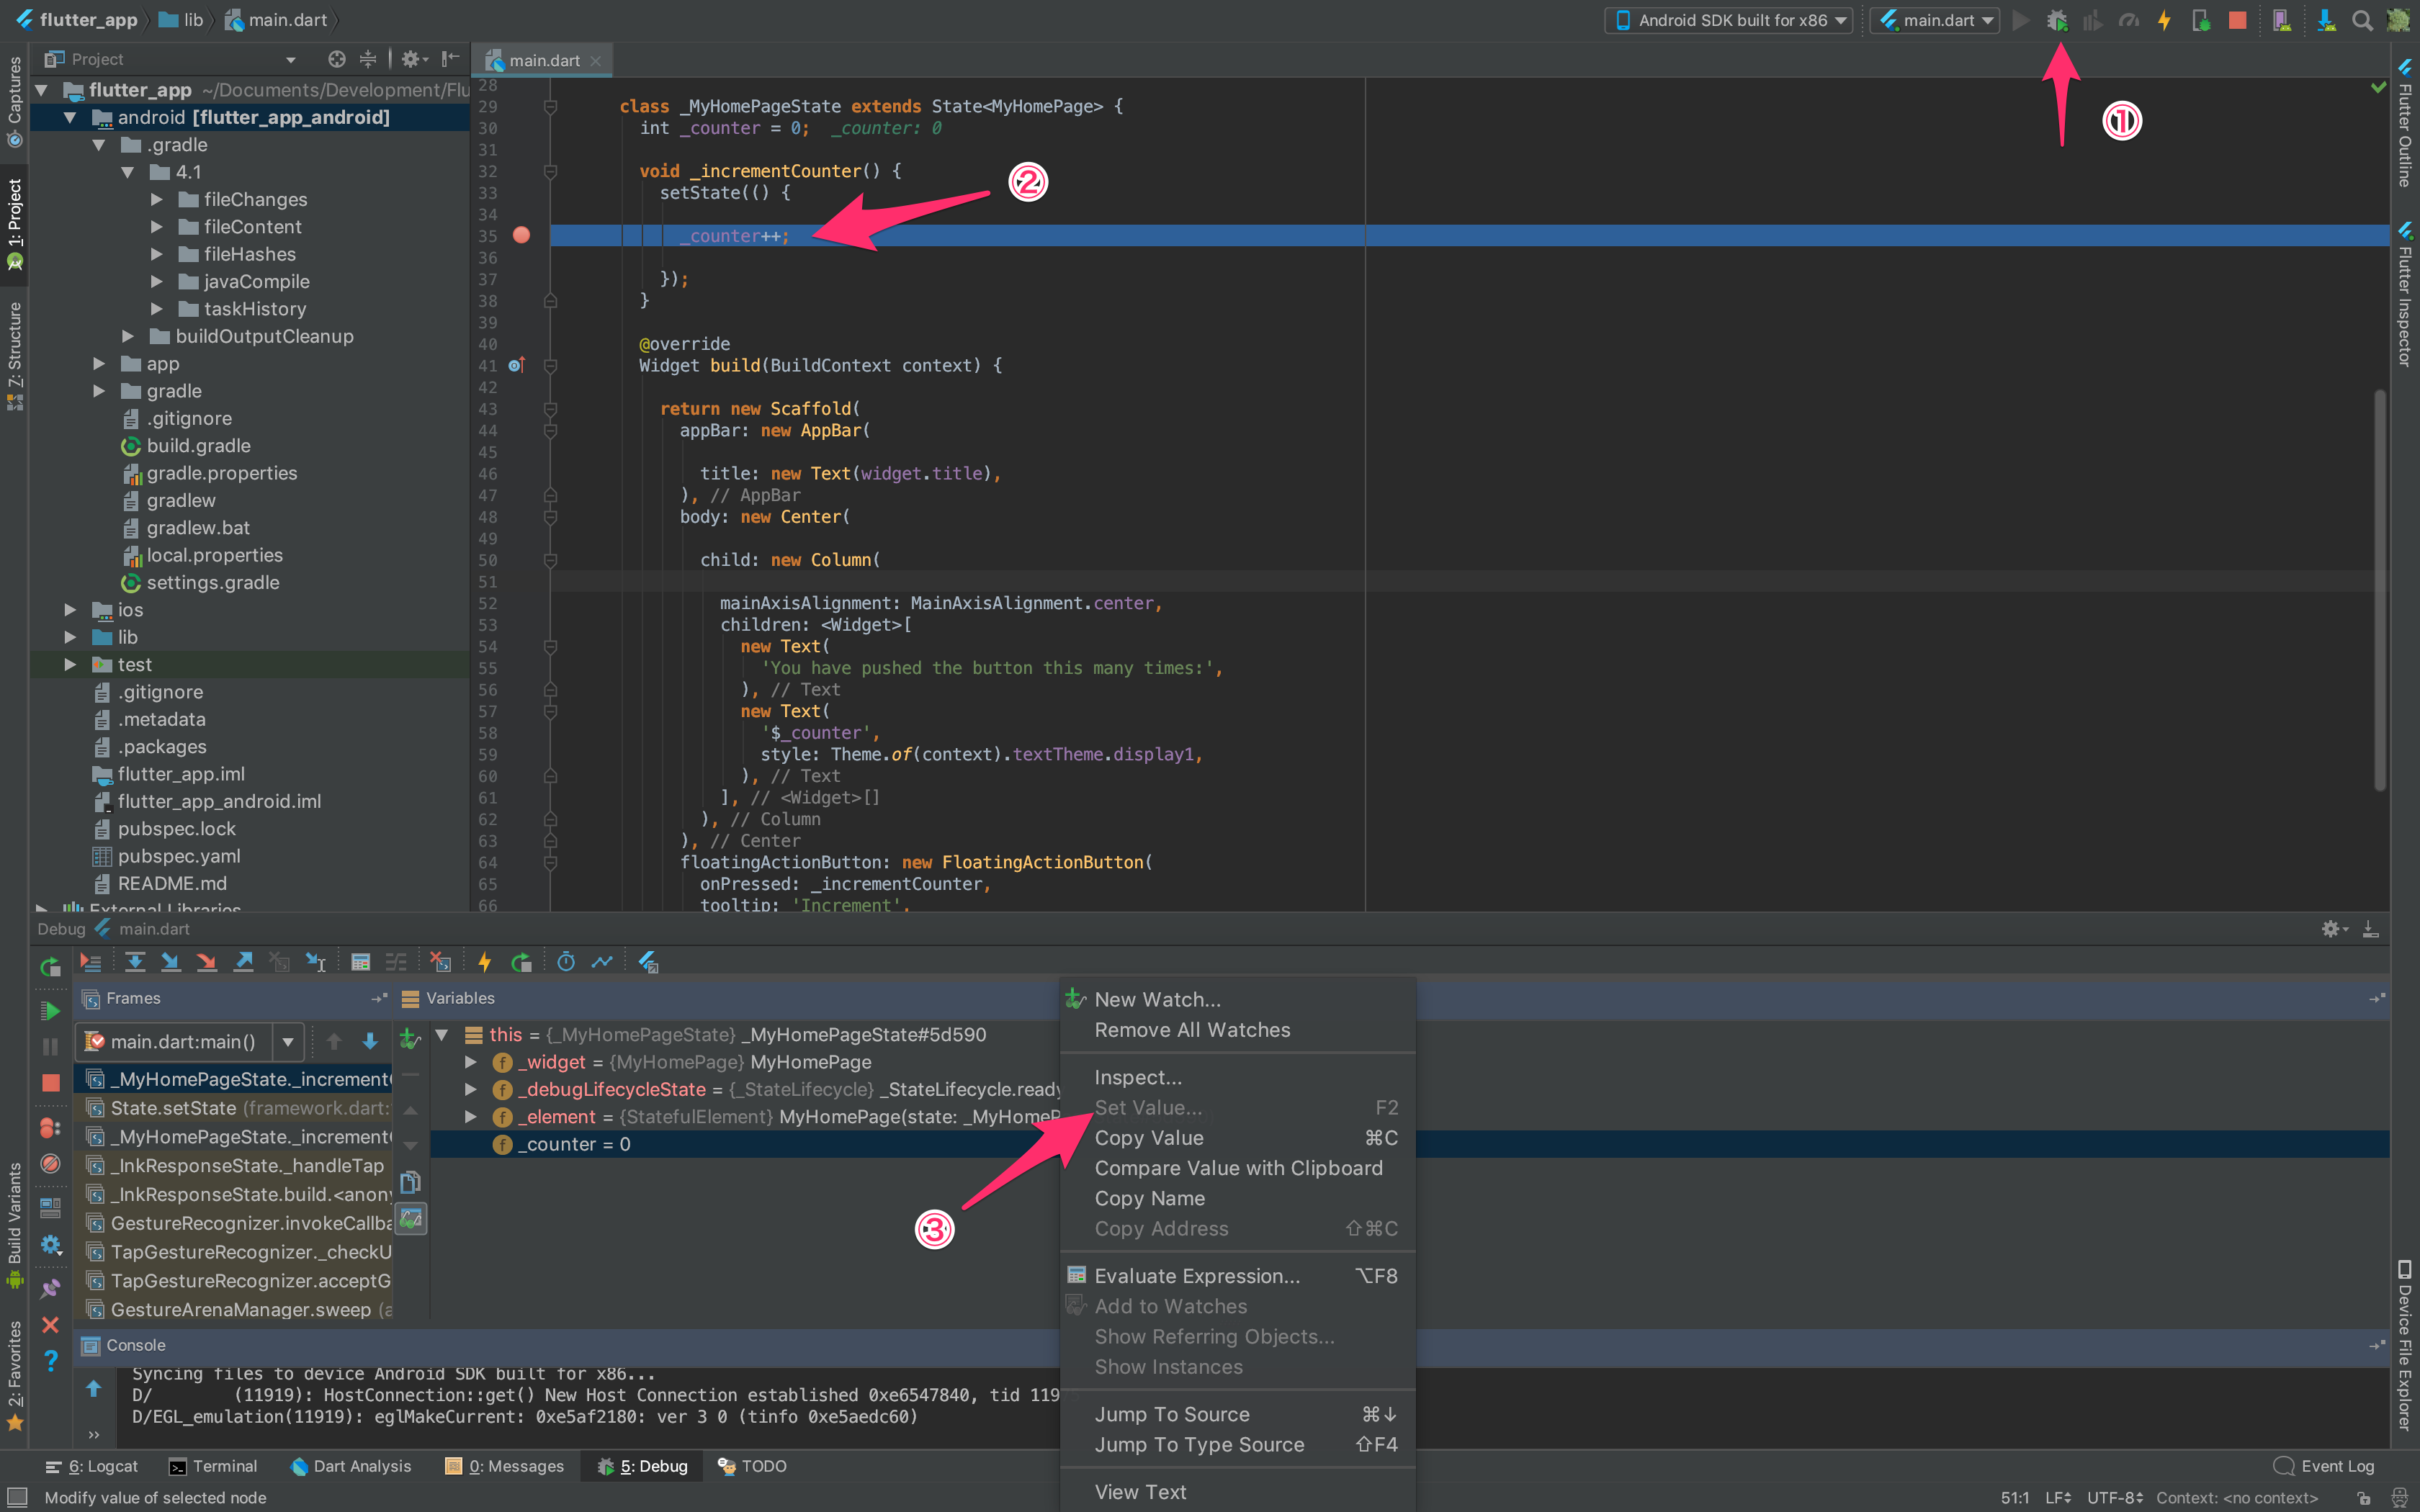Open View Breakpoints dialog
The width and height of the screenshot is (2420, 1512).
point(50,1128)
